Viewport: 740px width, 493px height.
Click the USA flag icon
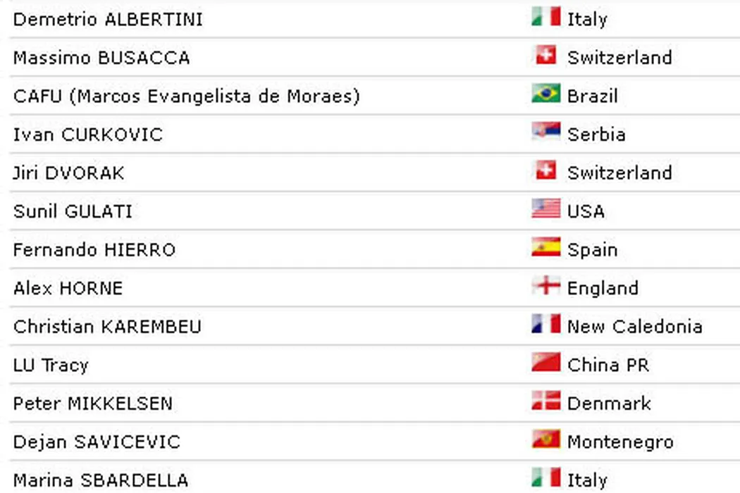point(545,209)
